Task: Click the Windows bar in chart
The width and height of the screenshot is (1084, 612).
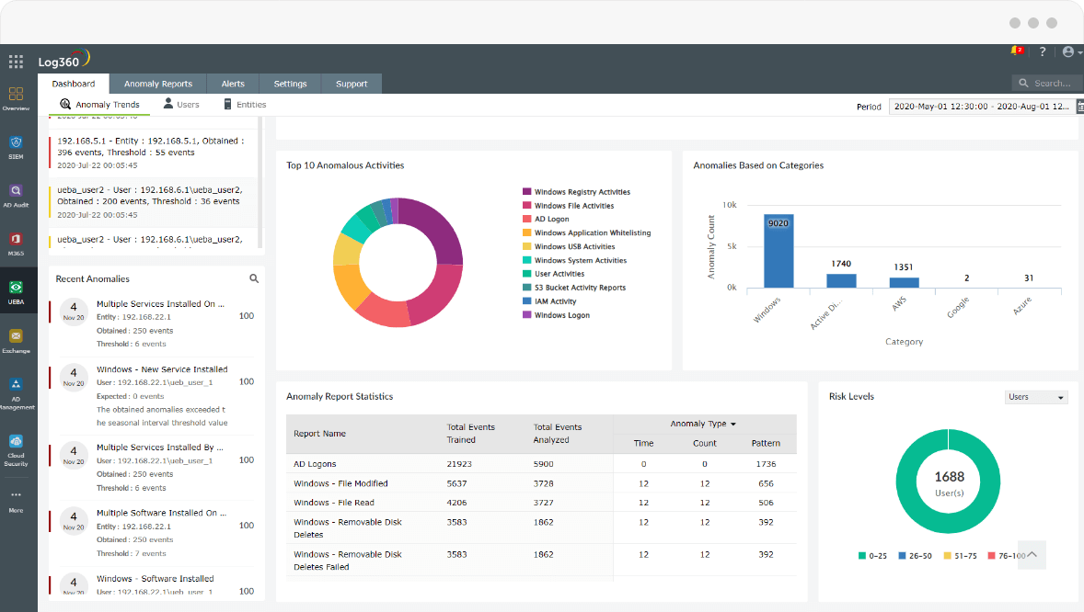Action: coord(778,251)
